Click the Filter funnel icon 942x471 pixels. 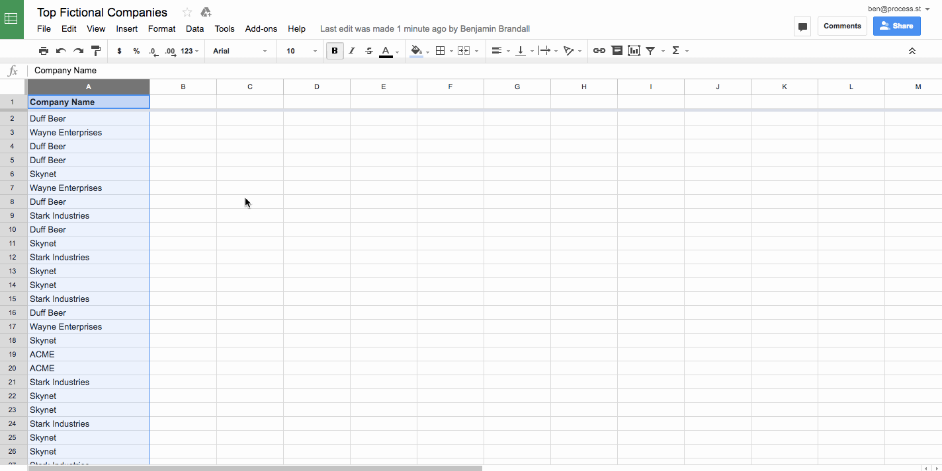(x=650, y=51)
